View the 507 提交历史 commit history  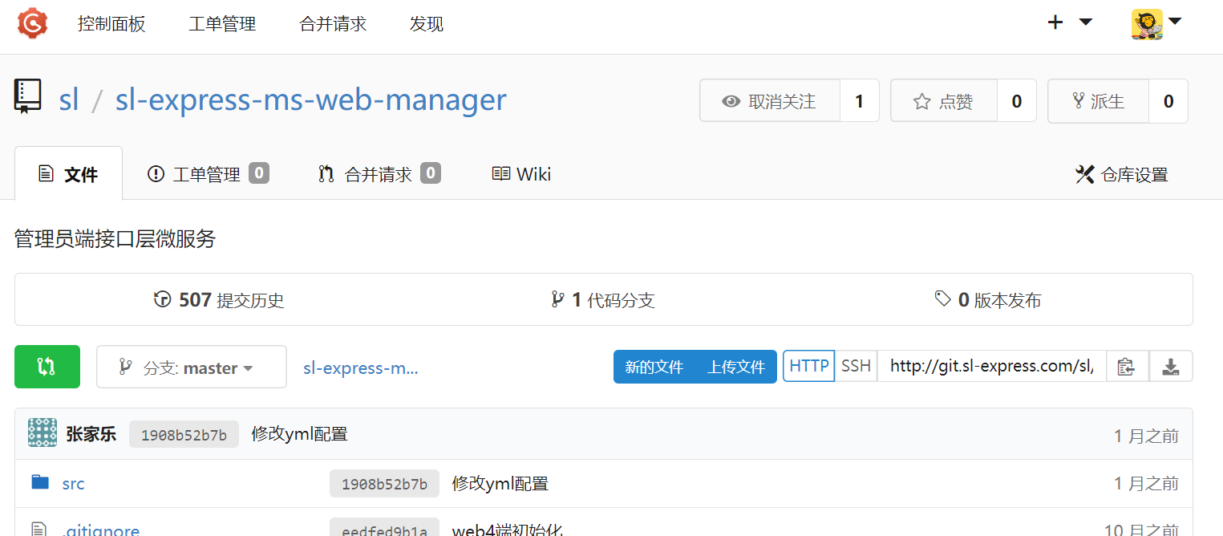(x=219, y=300)
